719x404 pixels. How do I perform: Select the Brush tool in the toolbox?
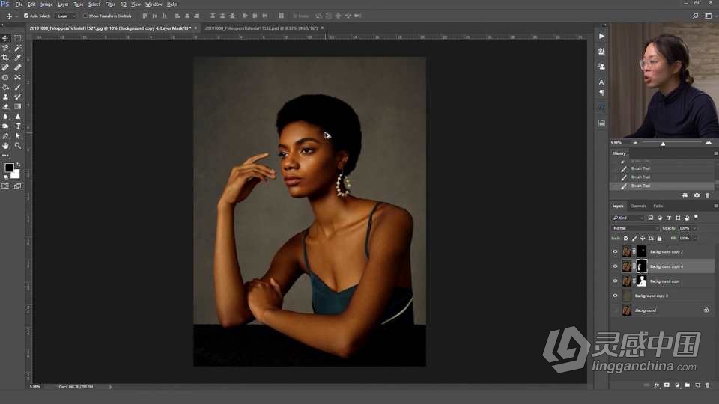click(17, 87)
